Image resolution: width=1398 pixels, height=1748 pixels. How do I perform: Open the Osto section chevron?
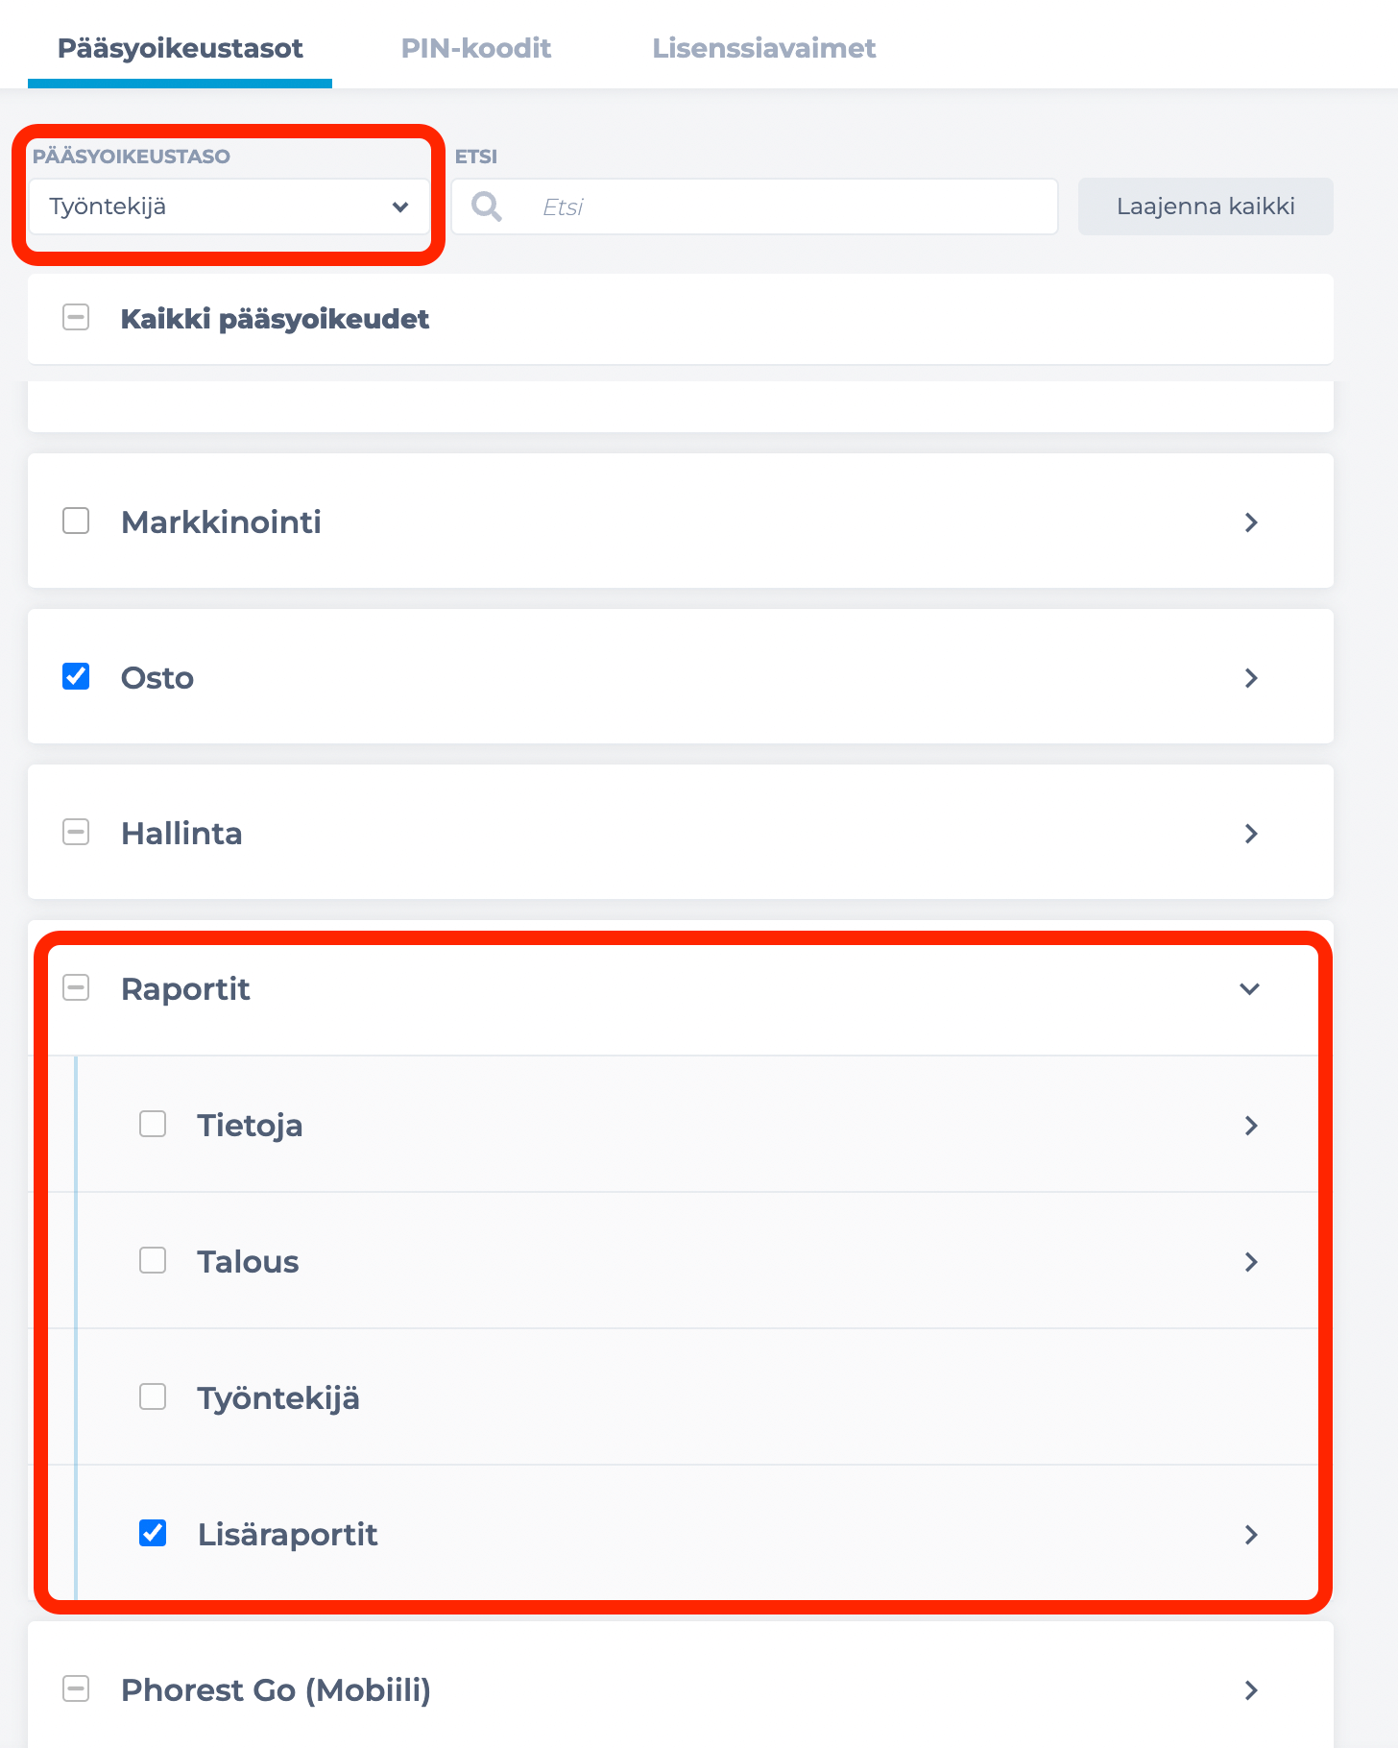(1251, 678)
